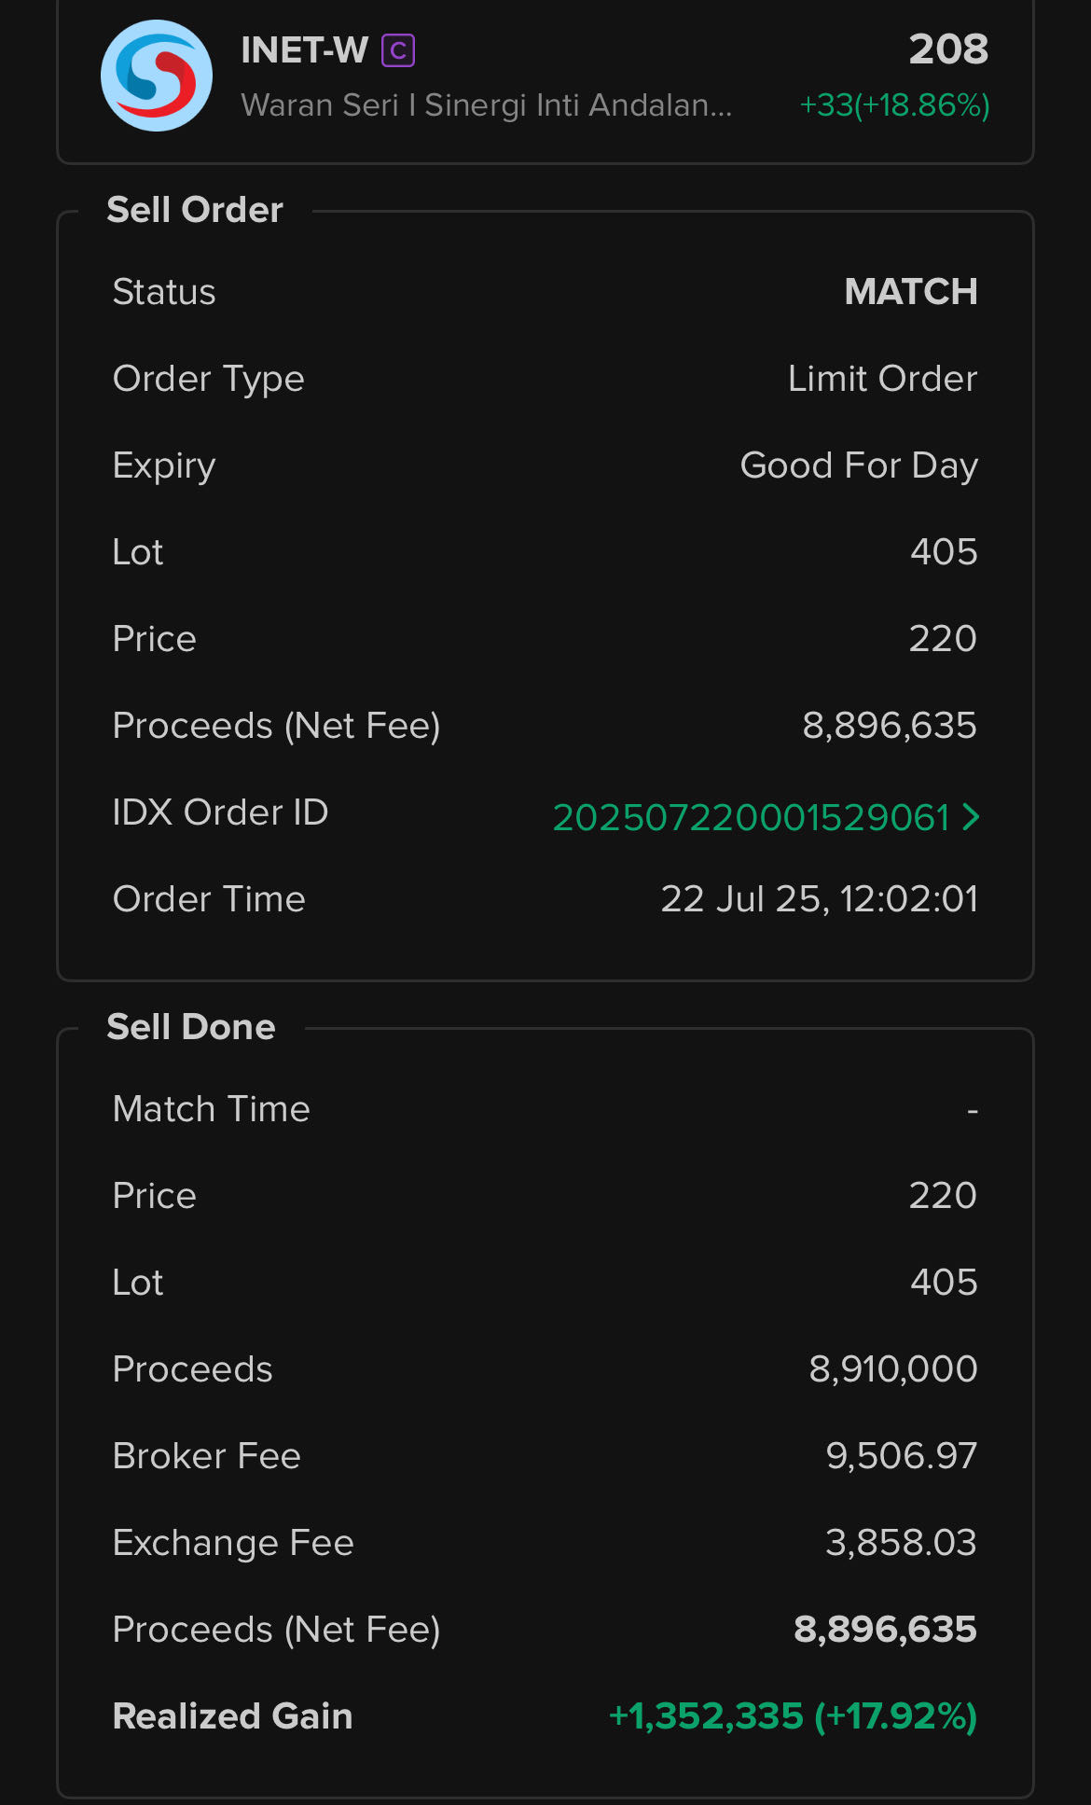This screenshot has height=1805, width=1091.
Task: Tap the Sell Done section header
Action: click(191, 1027)
